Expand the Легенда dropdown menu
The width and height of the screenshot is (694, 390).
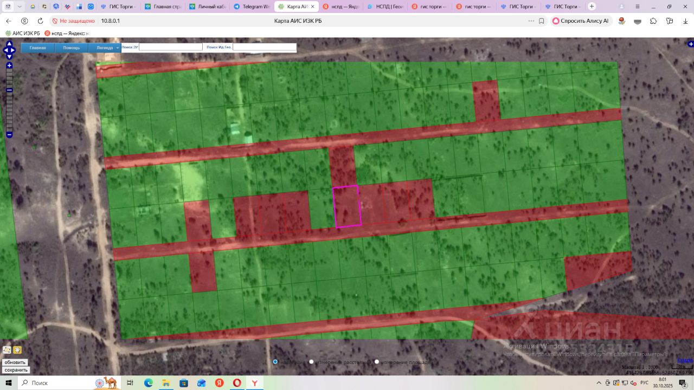click(x=118, y=48)
